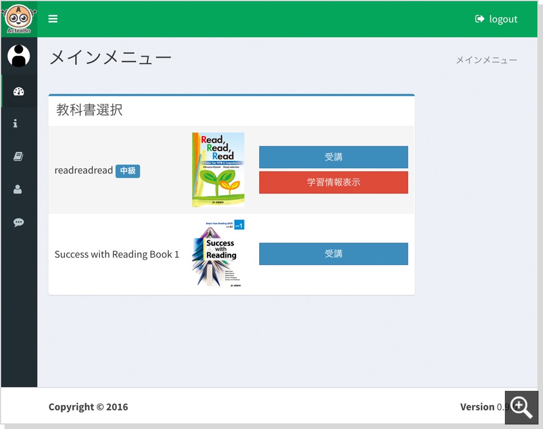Click the magnifier zoom icon in corner
543x429 pixels.
(522, 408)
